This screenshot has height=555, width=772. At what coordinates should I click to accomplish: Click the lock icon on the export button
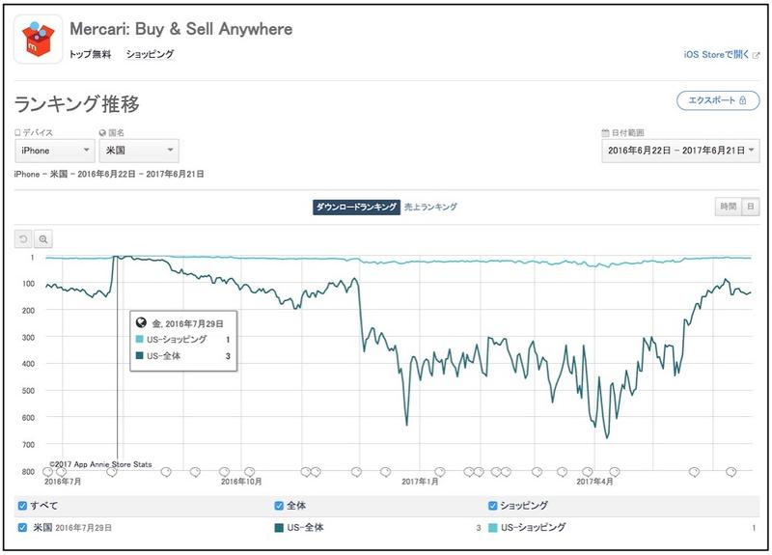(743, 100)
